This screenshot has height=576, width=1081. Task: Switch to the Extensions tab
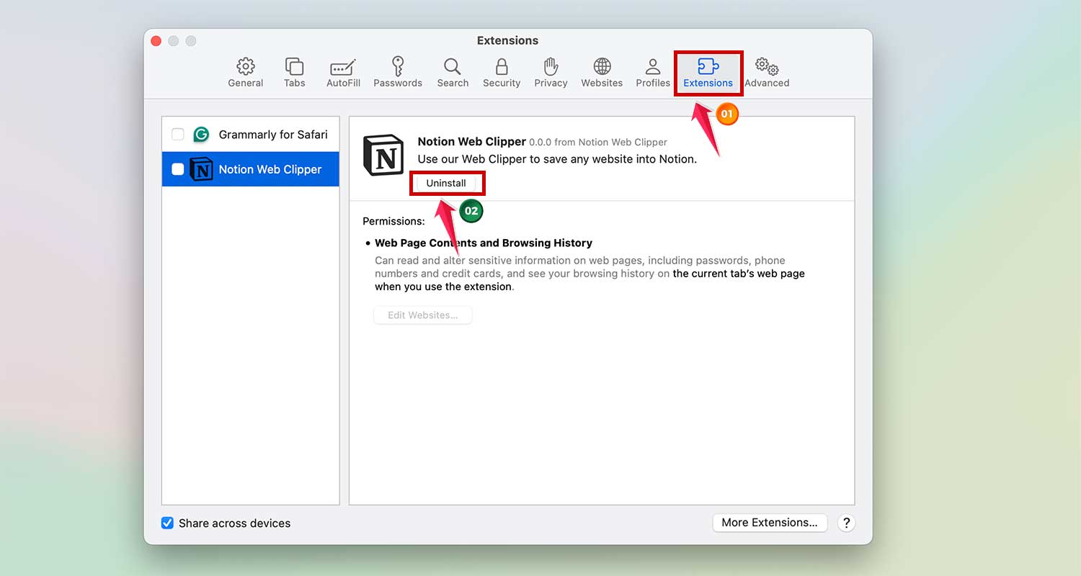708,71
